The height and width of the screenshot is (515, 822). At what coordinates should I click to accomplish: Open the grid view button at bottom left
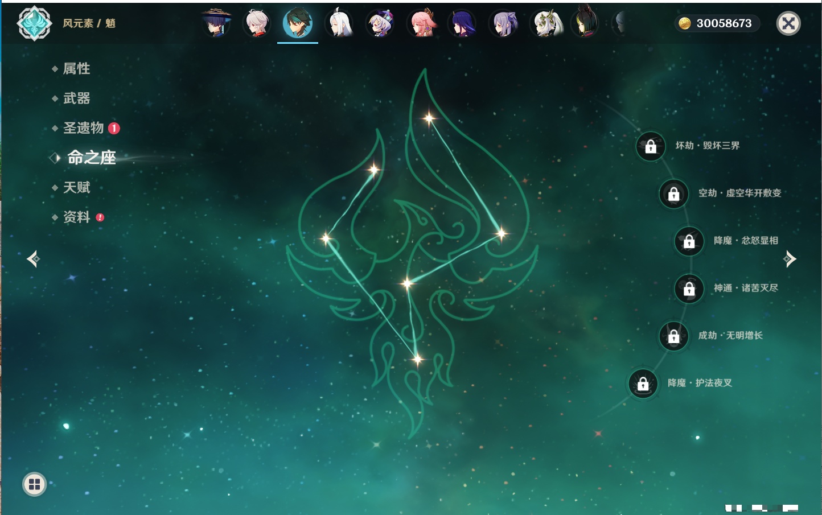tap(34, 484)
